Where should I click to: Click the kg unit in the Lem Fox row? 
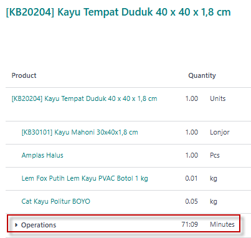coord(214,179)
